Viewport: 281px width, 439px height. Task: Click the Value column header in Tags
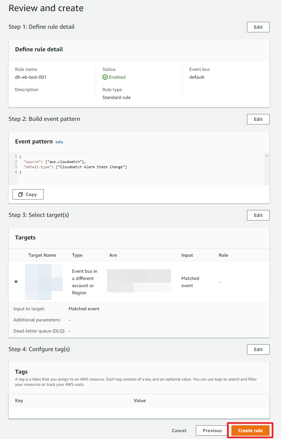point(140,400)
